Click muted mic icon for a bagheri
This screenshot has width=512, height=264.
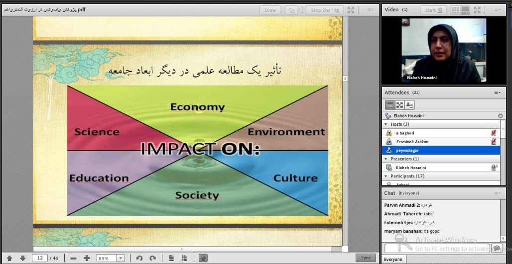coord(494,133)
